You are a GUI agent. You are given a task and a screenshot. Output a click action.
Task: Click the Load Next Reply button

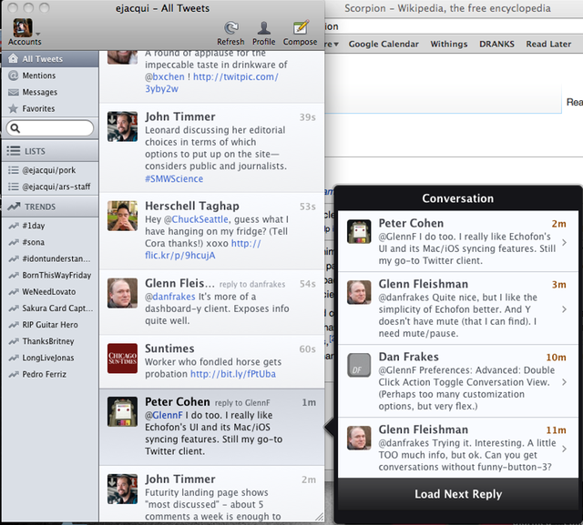458,494
